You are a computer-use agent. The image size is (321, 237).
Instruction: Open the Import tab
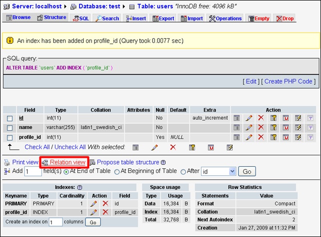[192, 19]
